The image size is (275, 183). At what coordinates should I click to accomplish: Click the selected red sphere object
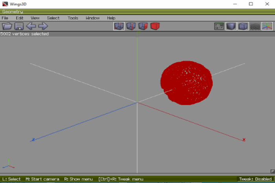coord(187,83)
